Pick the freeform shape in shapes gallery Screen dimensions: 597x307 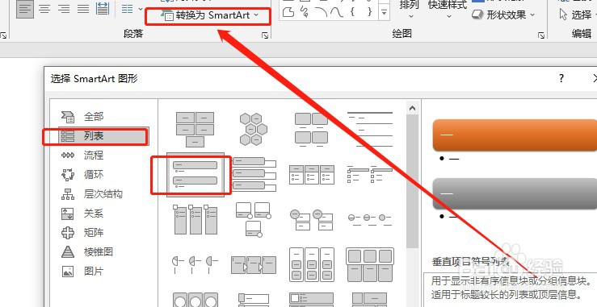288,13
